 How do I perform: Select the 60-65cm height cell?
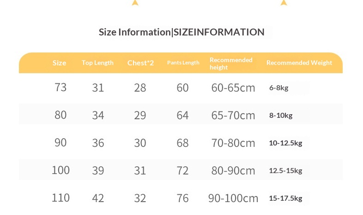pyautogui.click(x=233, y=88)
